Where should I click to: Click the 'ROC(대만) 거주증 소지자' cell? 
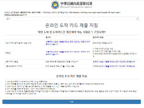pos(103,43)
